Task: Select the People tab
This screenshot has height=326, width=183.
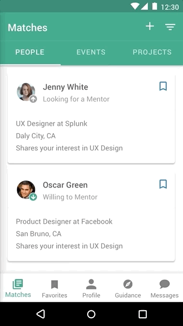Action: point(30,52)
